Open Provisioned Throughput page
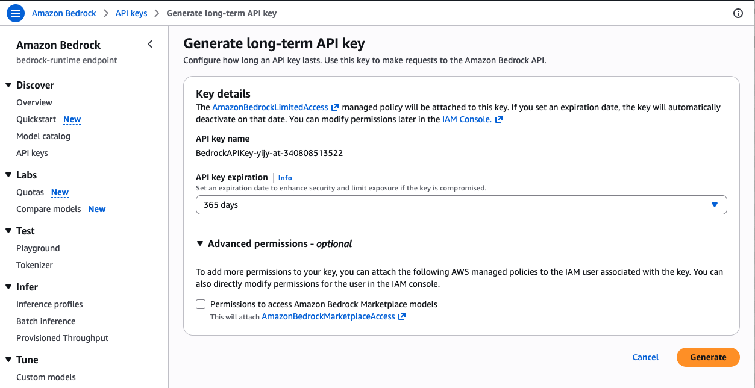 (63, 338)
